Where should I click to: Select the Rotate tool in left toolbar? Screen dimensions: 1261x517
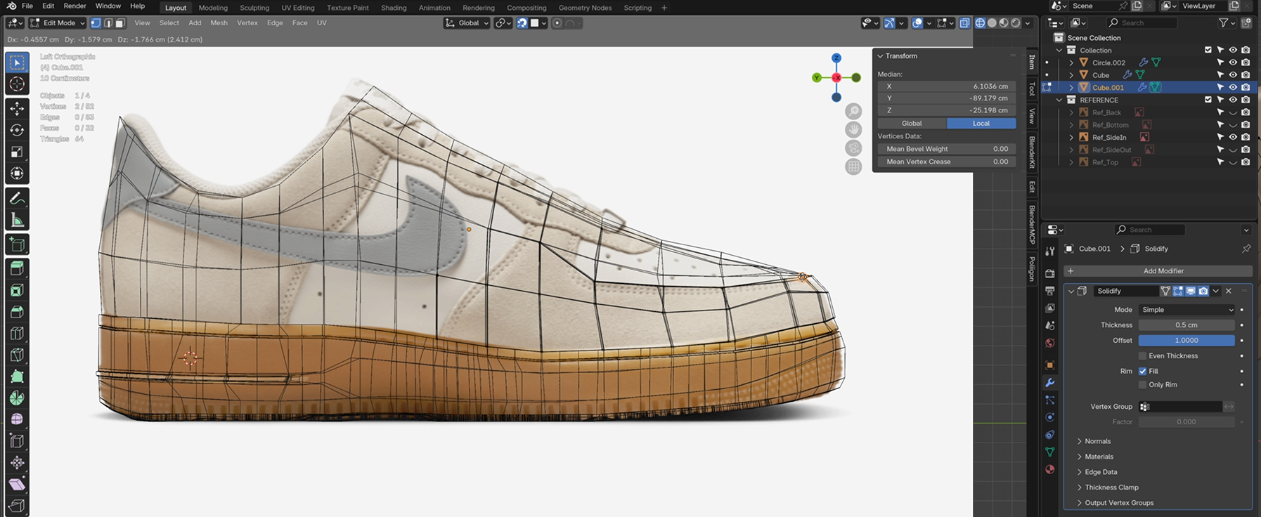pyautogui.click(x=17, y=130)
